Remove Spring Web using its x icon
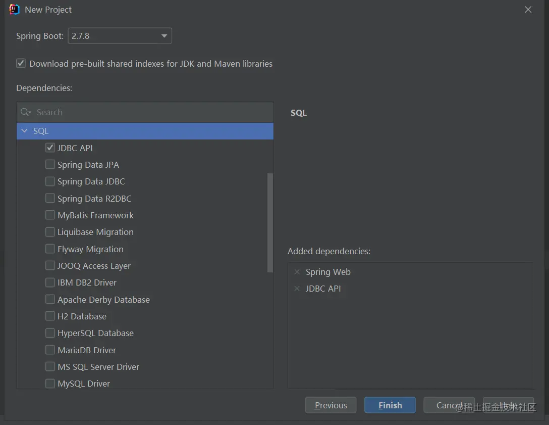This screenshot has height=425, width=549. 297,272
